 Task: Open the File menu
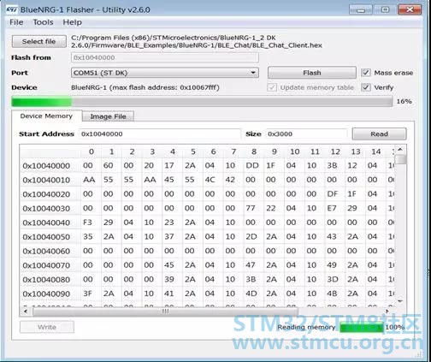pyautogui.click(x=16, y=22)
